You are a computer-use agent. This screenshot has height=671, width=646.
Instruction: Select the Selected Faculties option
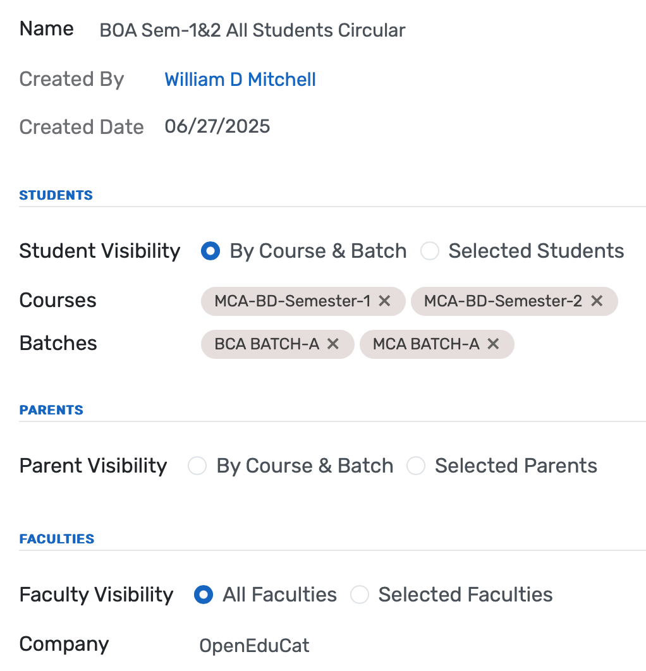[359, 595]
